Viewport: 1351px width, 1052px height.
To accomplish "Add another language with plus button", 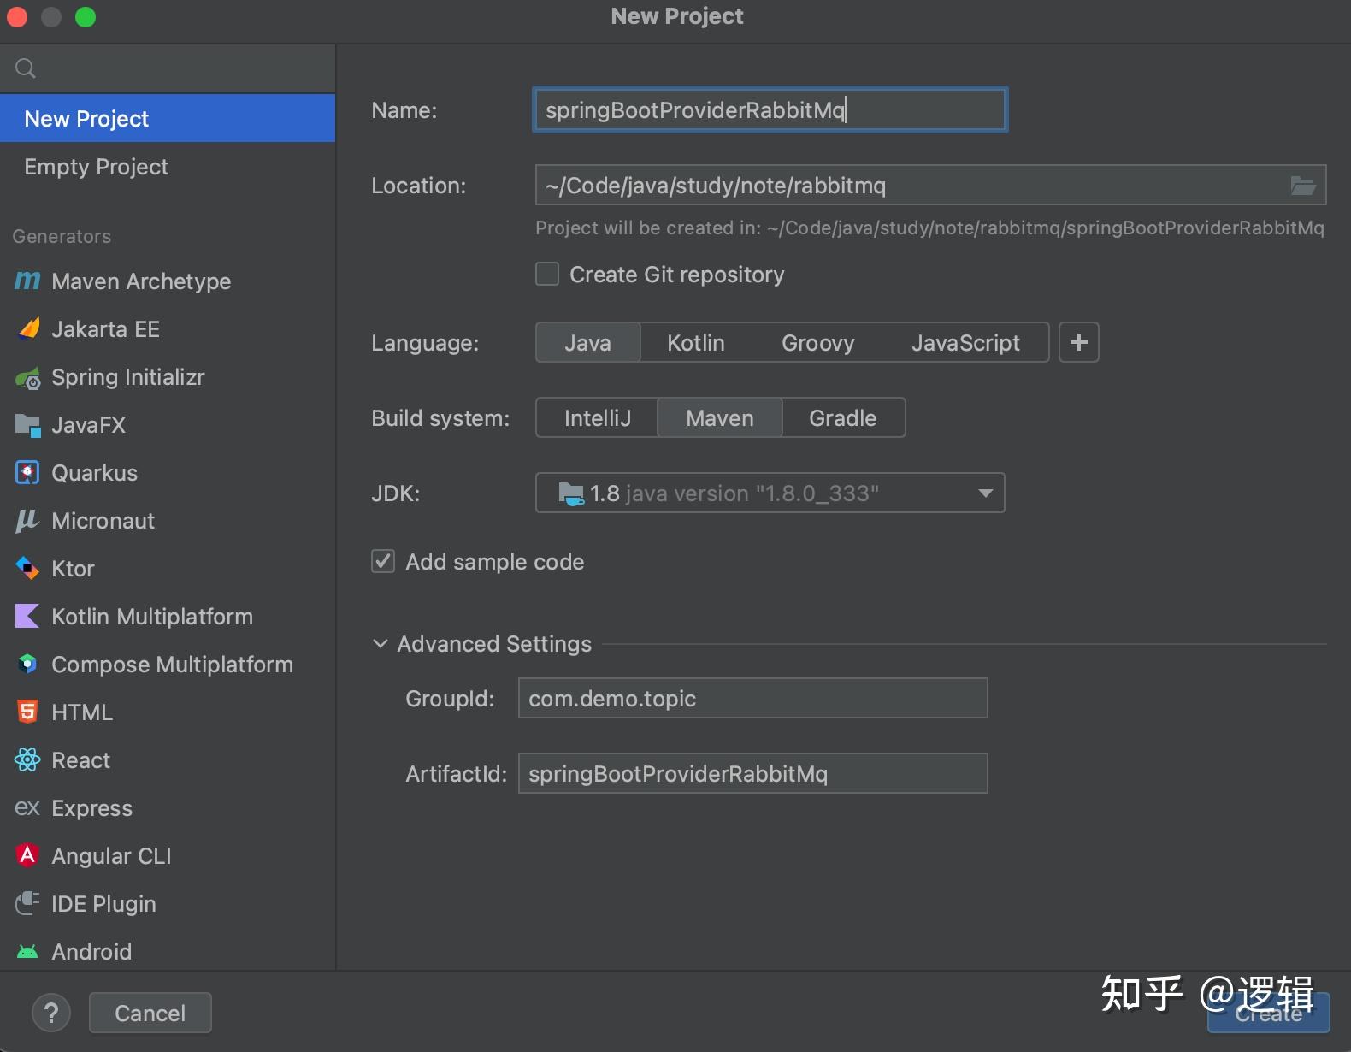I will tap(1079, 342).
